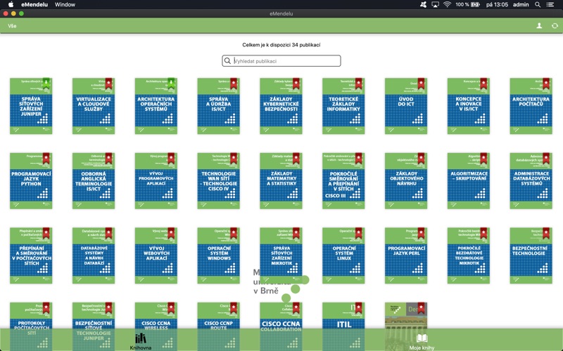Open the Správa síťových zařízení Mikrotik book
This screenshot has height=351, width=563.
pos(281,256)
